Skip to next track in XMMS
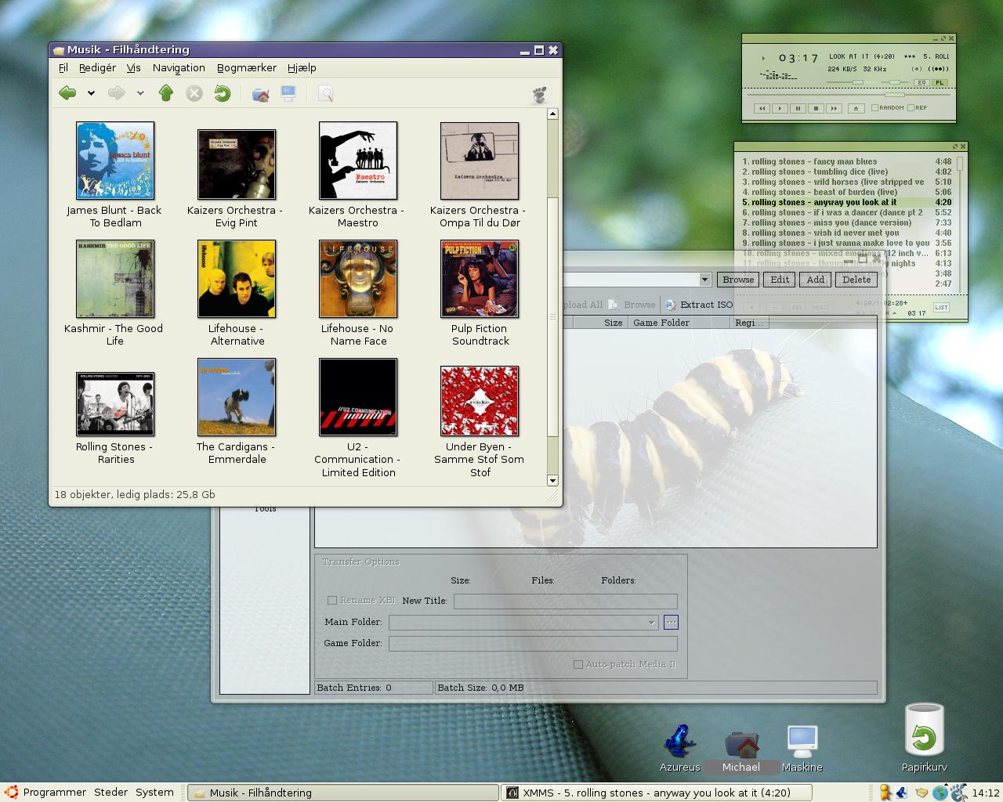 (834, 108)
